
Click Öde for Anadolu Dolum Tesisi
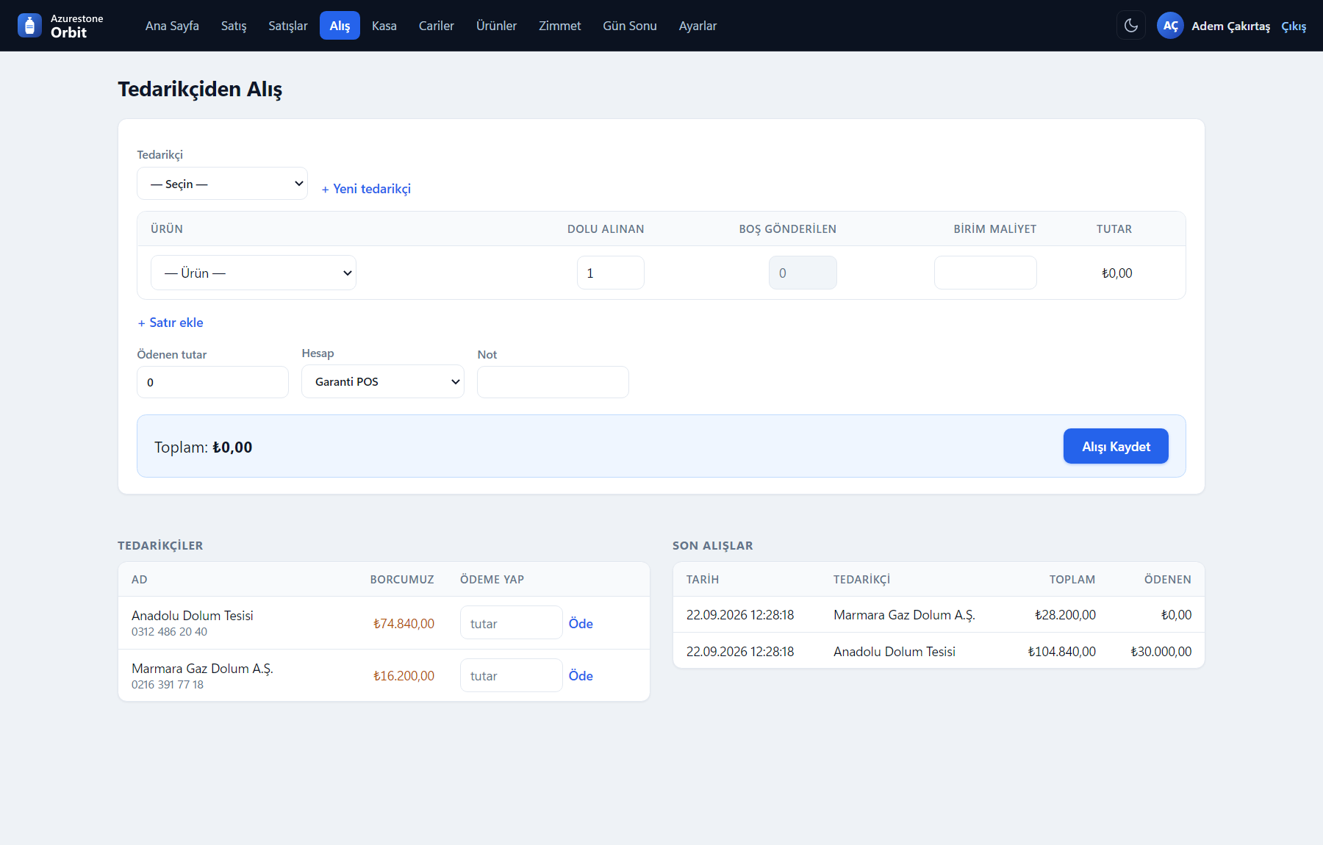[x=581, y=623]
